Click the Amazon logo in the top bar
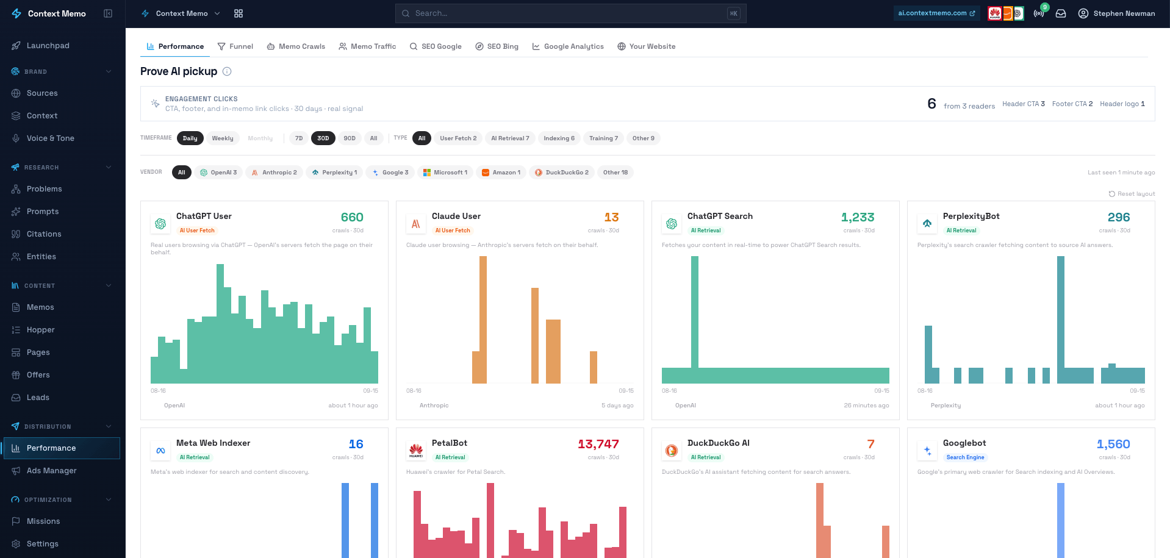 1008,13
